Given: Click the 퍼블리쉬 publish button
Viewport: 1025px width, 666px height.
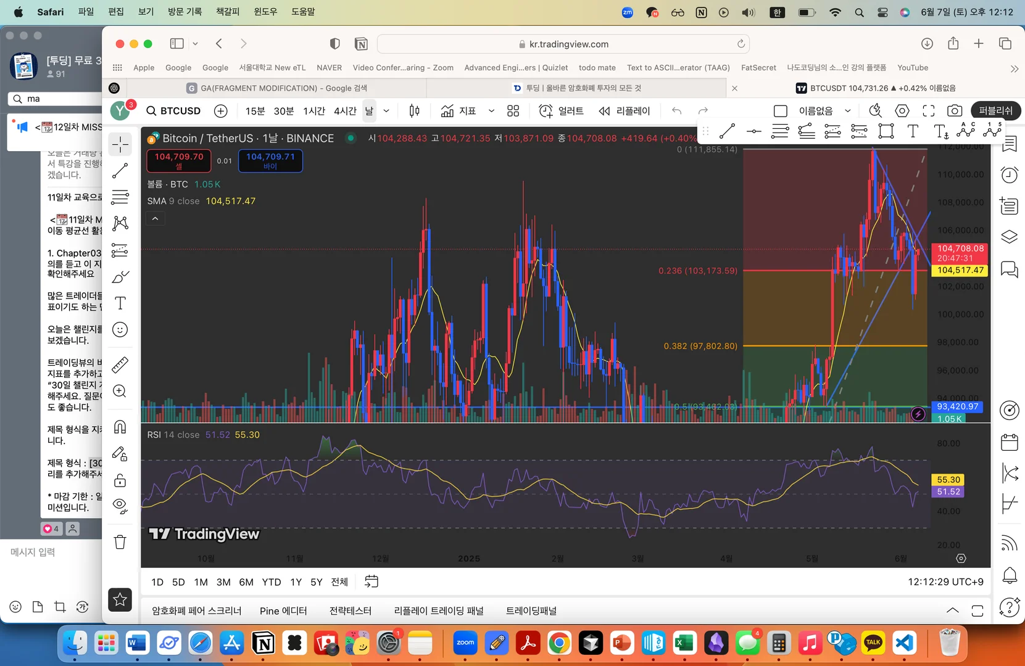Looking at the screenshot, I should 995,111.
